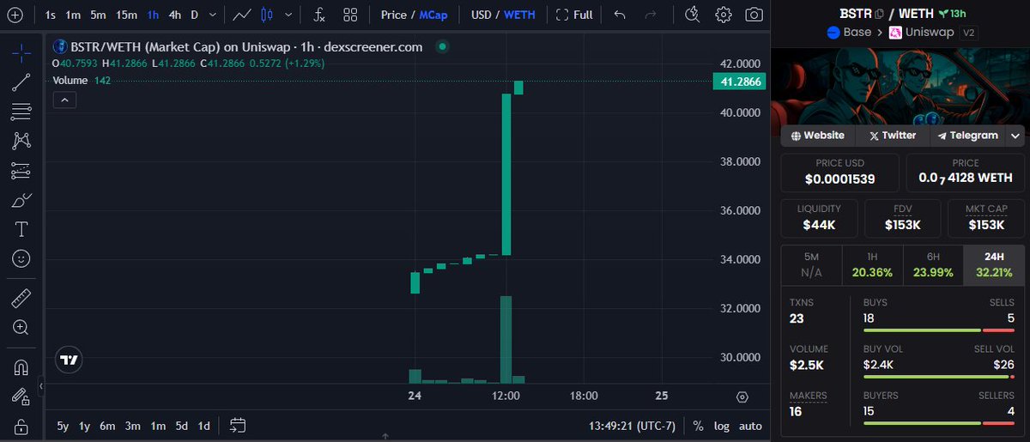Open the quick search clock icon
Screen dimensions: 1030x442
pos(693,15)
